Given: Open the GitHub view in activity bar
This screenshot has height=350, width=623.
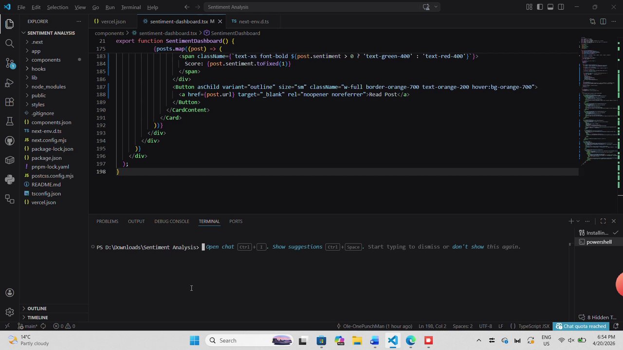Looking at the screenshot, I should 9,140.
